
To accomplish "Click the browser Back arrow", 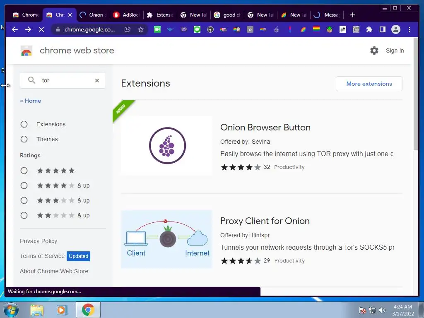I will coord(15,29).
